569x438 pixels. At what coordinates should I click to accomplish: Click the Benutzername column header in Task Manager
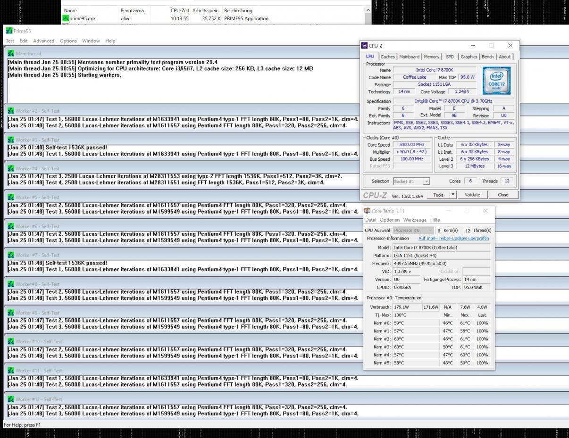tap(134, 10)
